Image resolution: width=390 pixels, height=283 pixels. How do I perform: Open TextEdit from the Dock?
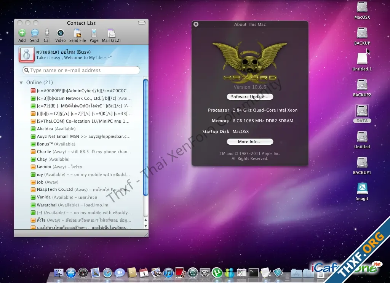[x=266, y=273]
